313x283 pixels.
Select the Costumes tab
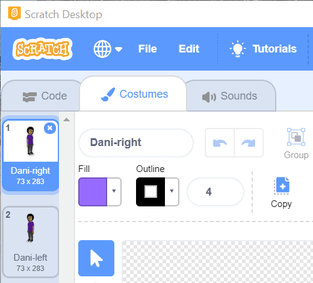click(x=133, y=94)
